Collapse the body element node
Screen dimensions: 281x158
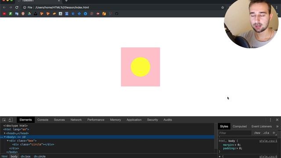pos(5,137)
